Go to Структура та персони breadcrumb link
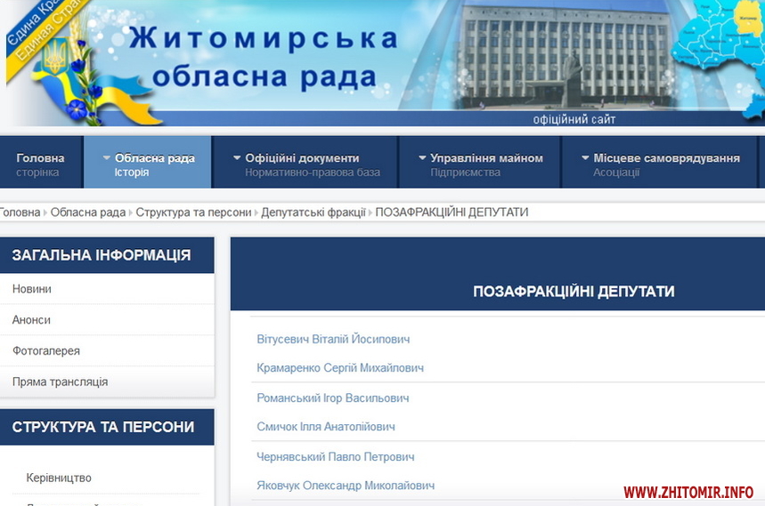 [x=193, y=213]
